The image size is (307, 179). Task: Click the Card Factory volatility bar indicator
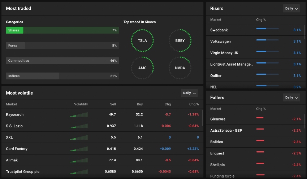tap(79, 149)
